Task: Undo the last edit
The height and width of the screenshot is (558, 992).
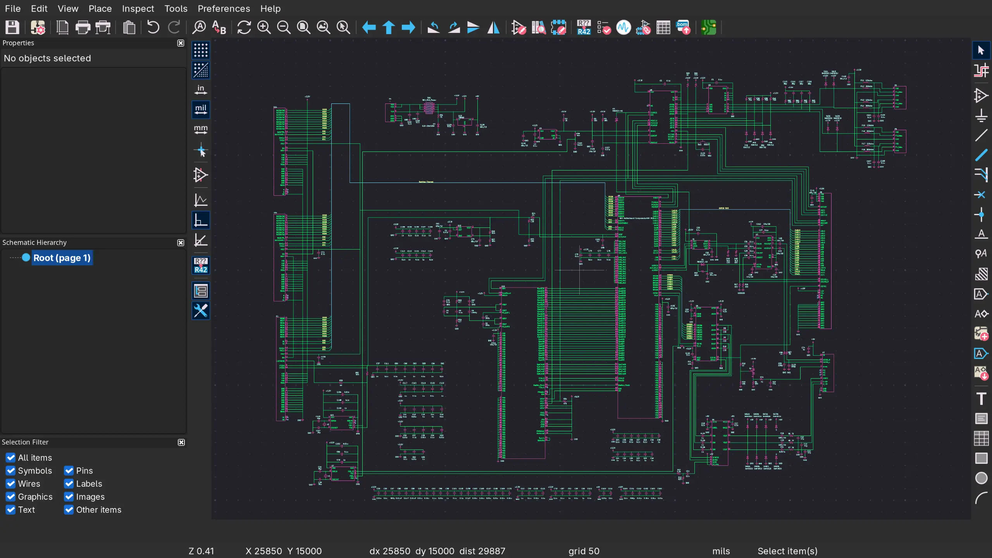Action: [153, 28]
